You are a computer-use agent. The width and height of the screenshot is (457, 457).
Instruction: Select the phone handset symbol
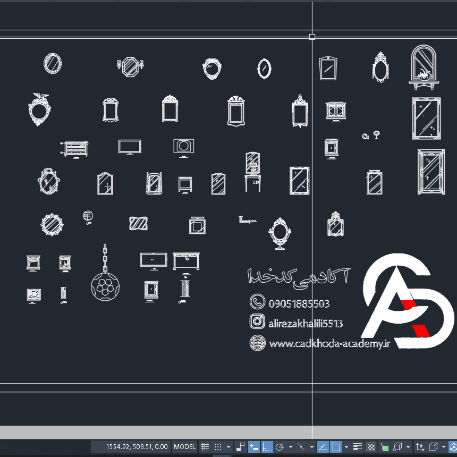257,302
